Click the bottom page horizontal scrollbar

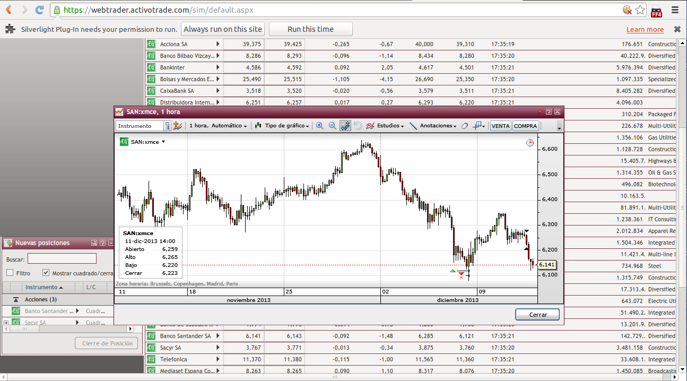pyautogui.click(x=335, y=377)
